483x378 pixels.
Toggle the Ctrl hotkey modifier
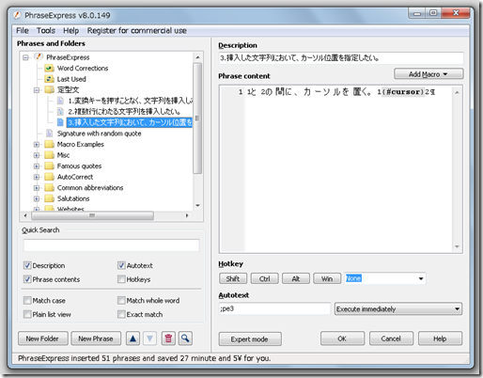click(264, 278)
